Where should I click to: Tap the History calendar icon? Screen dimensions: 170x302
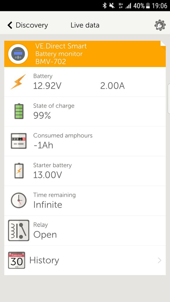coord(17,260)
